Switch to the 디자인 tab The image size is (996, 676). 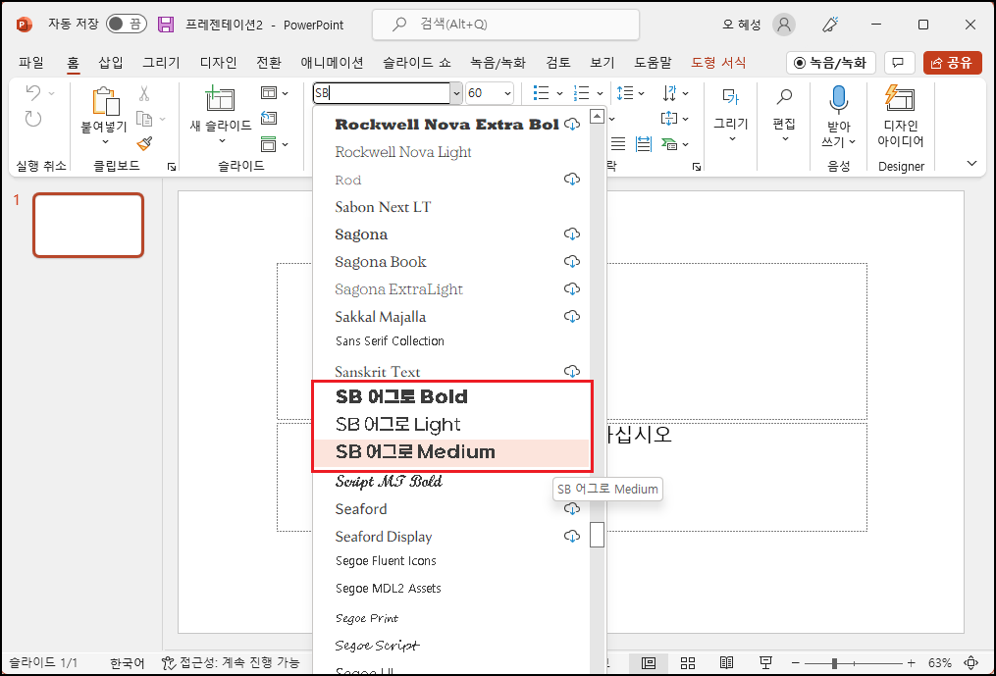pyautogui.click(x=218, y=62)
